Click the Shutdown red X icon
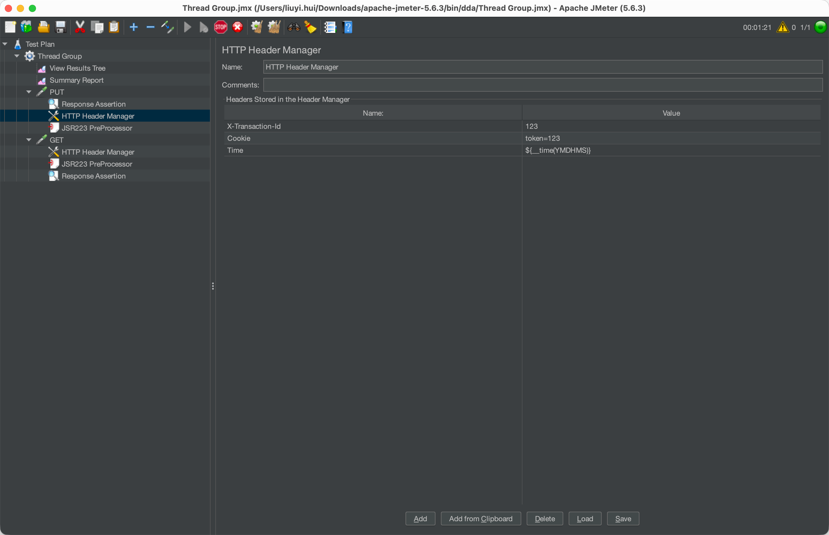The width and height of the screenshot is (829, 535). tap(238, 27)
